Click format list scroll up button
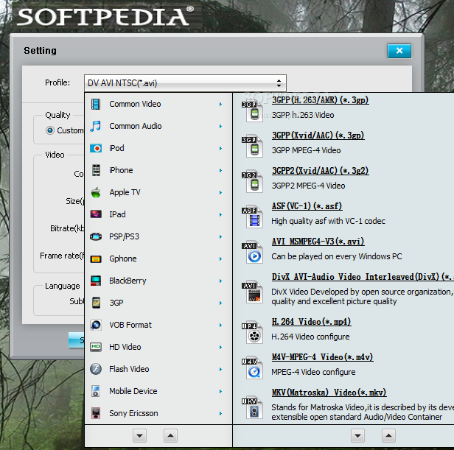Viewport: 454px width, 450px height. pyautogui.click(x=389, y=436)
